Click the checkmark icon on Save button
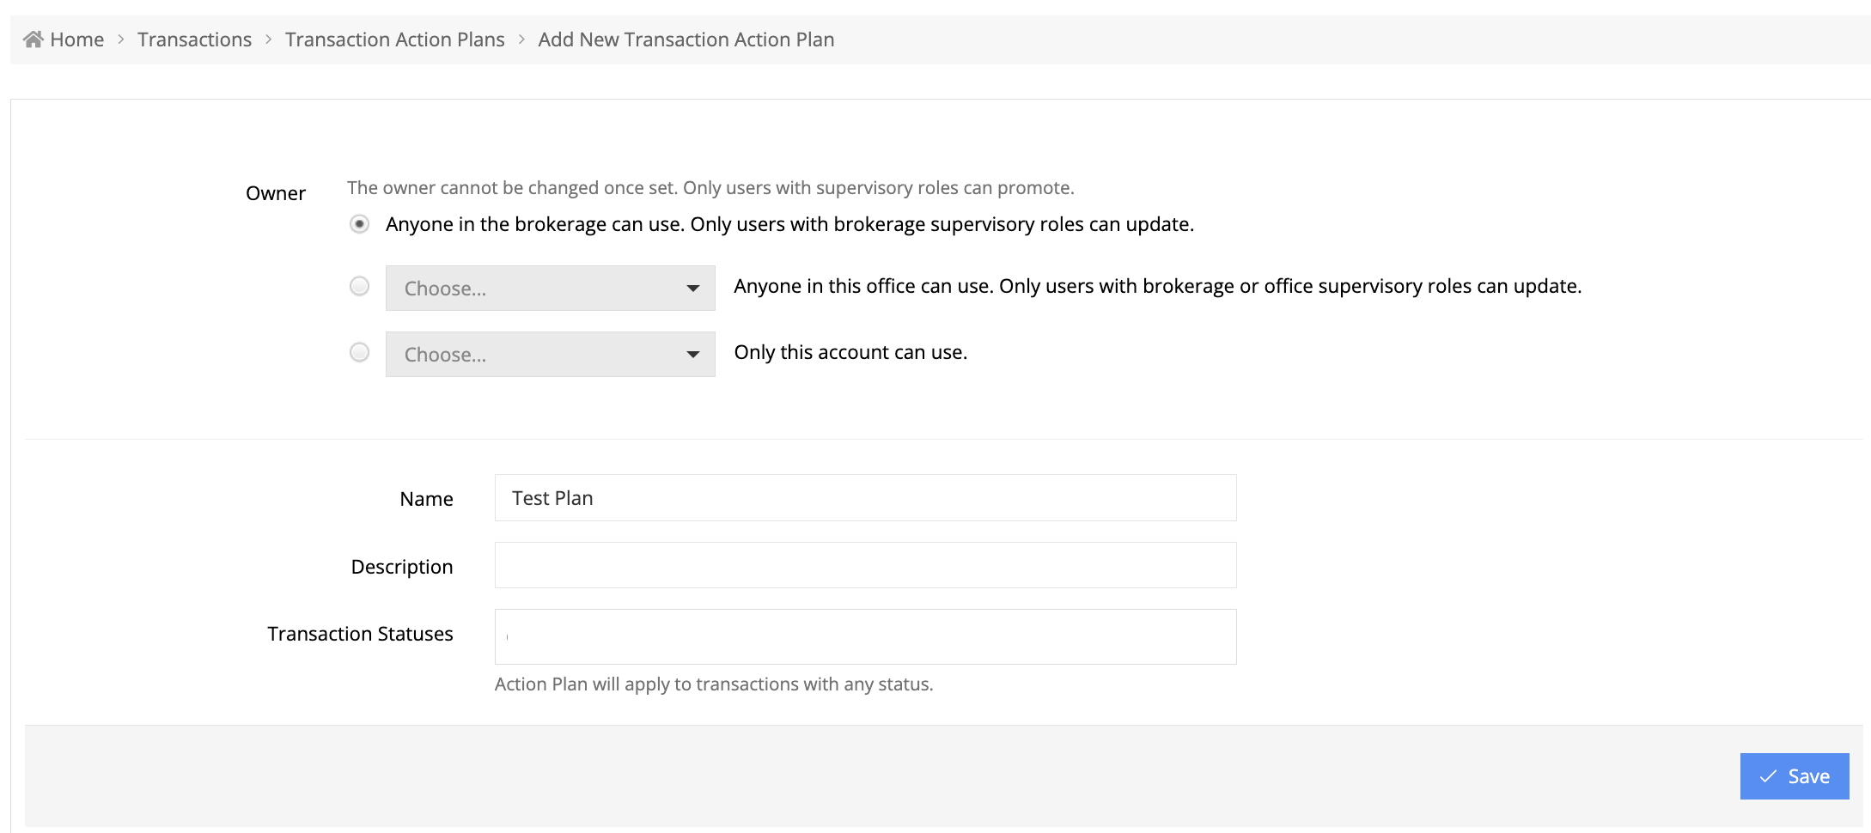This screenshot has width=1871, height=833. tap(1768, 776)
